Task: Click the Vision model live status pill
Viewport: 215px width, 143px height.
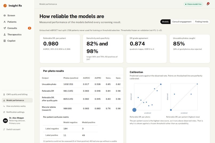Action: 193,4
